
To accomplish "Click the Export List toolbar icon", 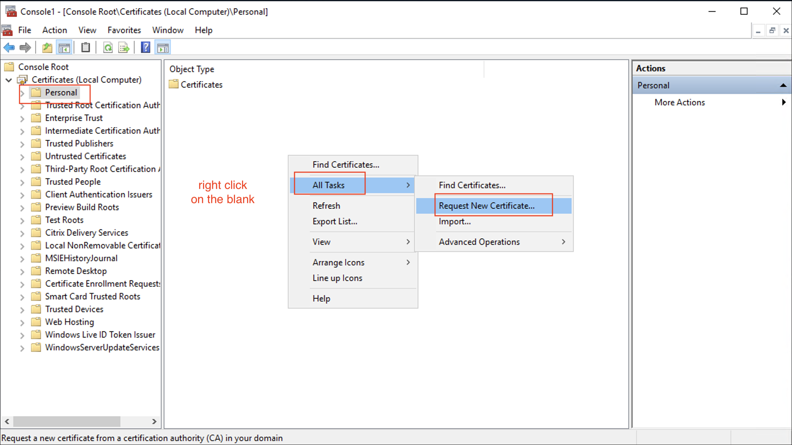I will click(x=124, y=47).
